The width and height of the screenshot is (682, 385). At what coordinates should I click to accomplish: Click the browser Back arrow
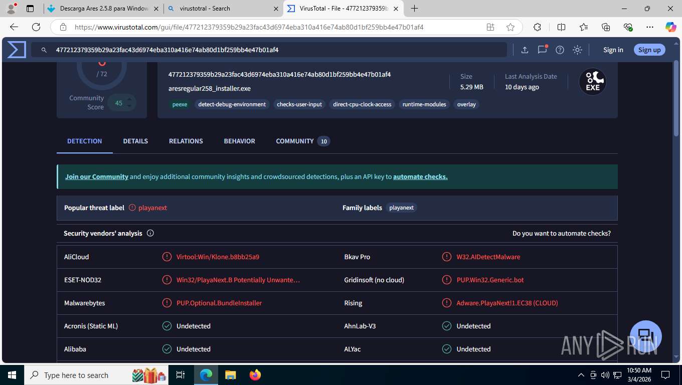14,27
